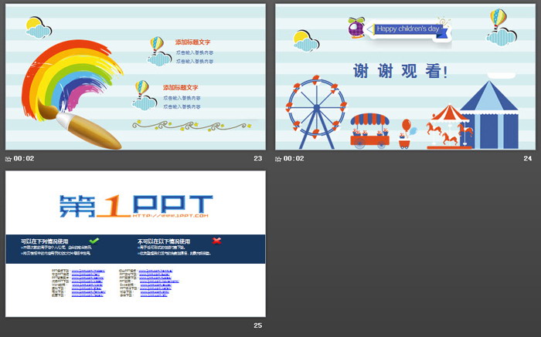This screenshot has height=337, width=541.
Task: Click slide number 23 label
Action: (258, 158)
